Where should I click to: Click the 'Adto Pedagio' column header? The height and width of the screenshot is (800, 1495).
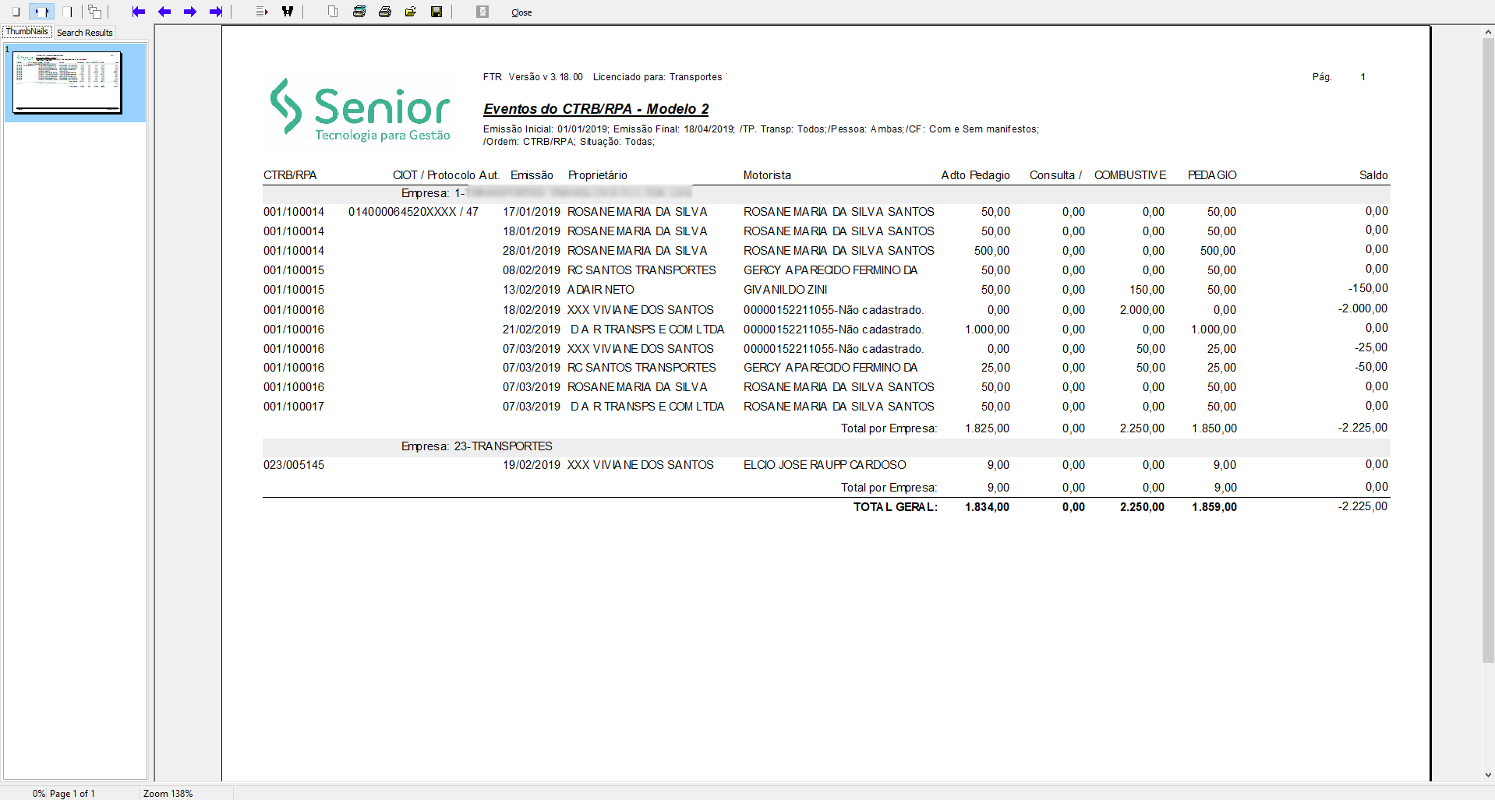(975, 175)
